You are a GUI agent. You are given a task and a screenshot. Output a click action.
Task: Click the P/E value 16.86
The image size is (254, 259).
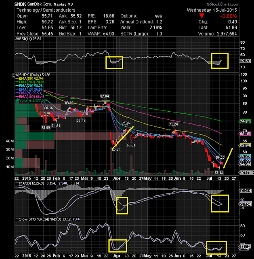[x=109, y=16]
